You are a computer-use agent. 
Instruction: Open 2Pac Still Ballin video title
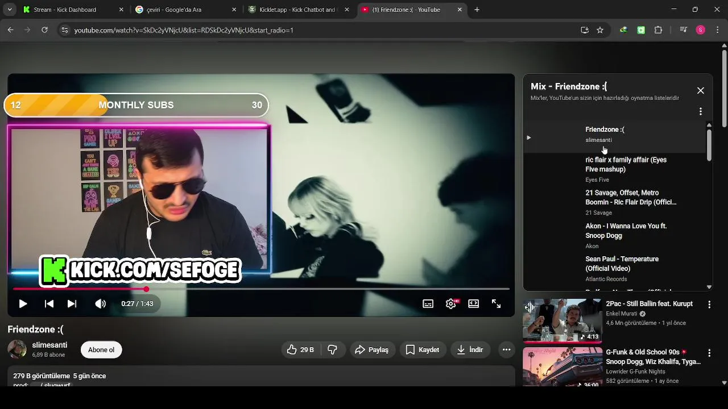click(x=649, y=304)
